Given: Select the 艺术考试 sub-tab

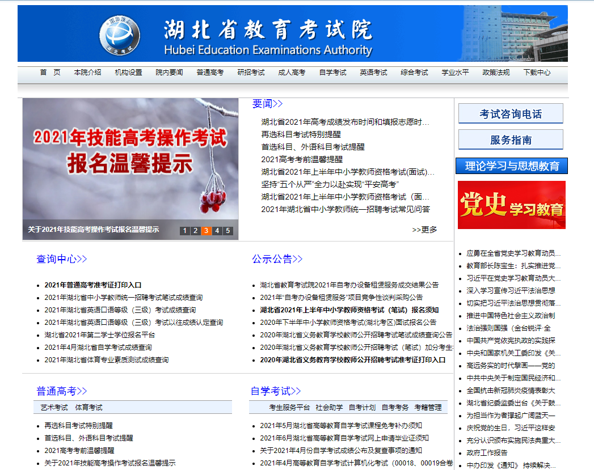Looking at the screenshot, I should tap(54, 408).
